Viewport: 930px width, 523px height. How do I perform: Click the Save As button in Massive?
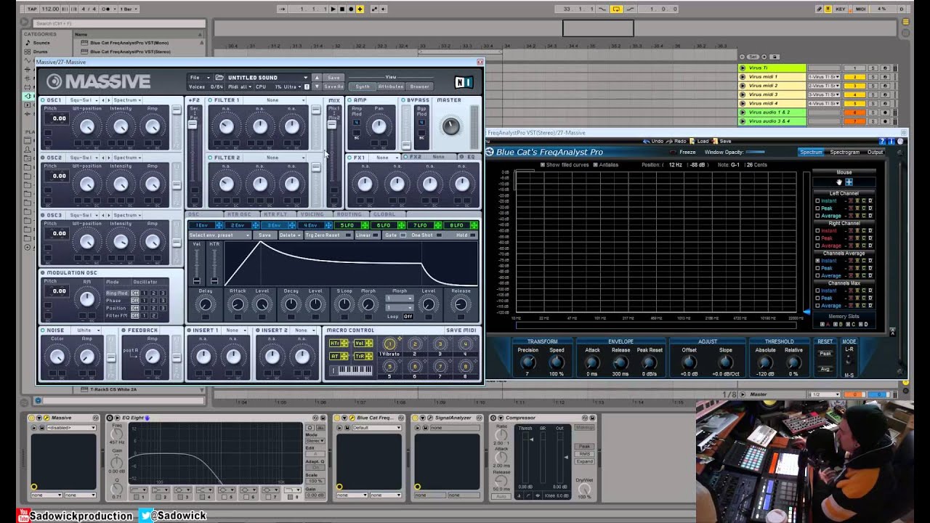coord(333,86)
